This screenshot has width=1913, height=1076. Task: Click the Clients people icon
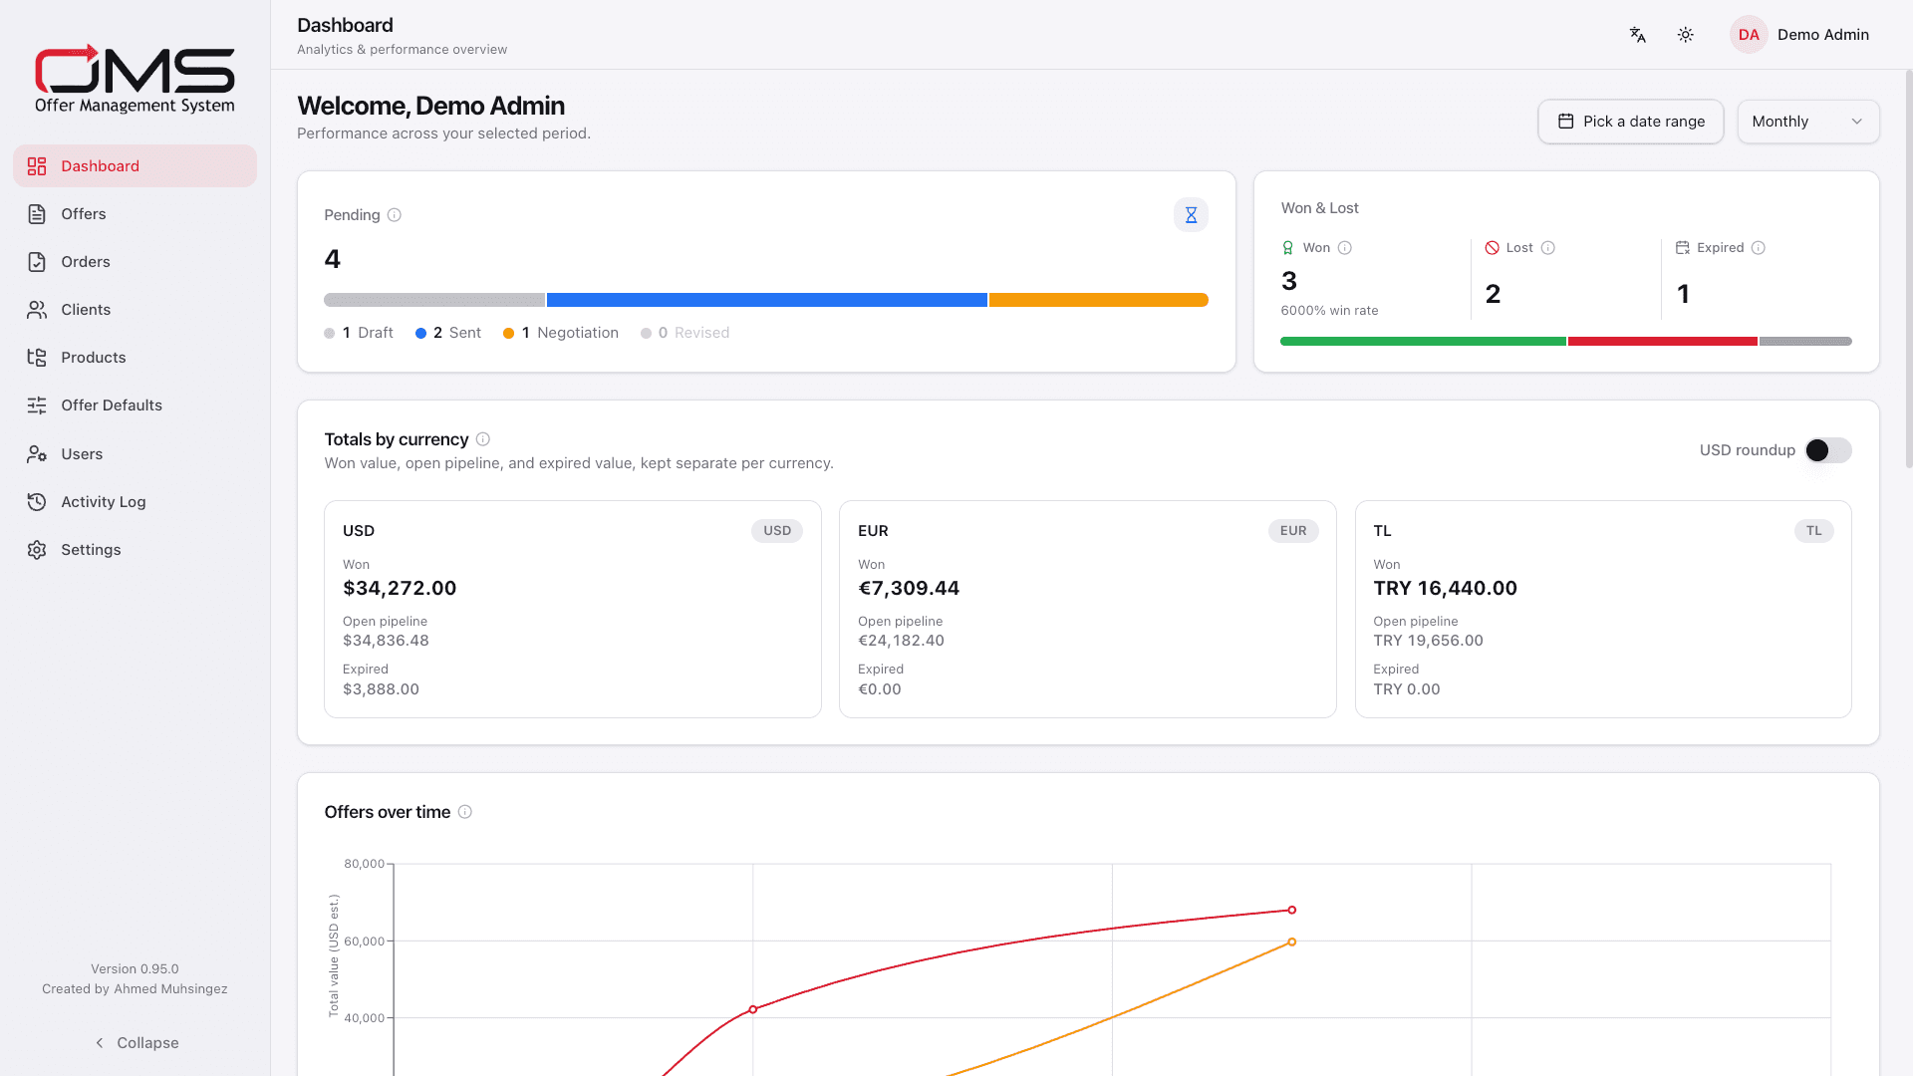point(37,310)
